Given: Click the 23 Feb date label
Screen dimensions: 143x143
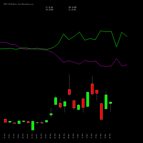Looking at the screenshot, I should pyautogui.click(x=27, y=136).
